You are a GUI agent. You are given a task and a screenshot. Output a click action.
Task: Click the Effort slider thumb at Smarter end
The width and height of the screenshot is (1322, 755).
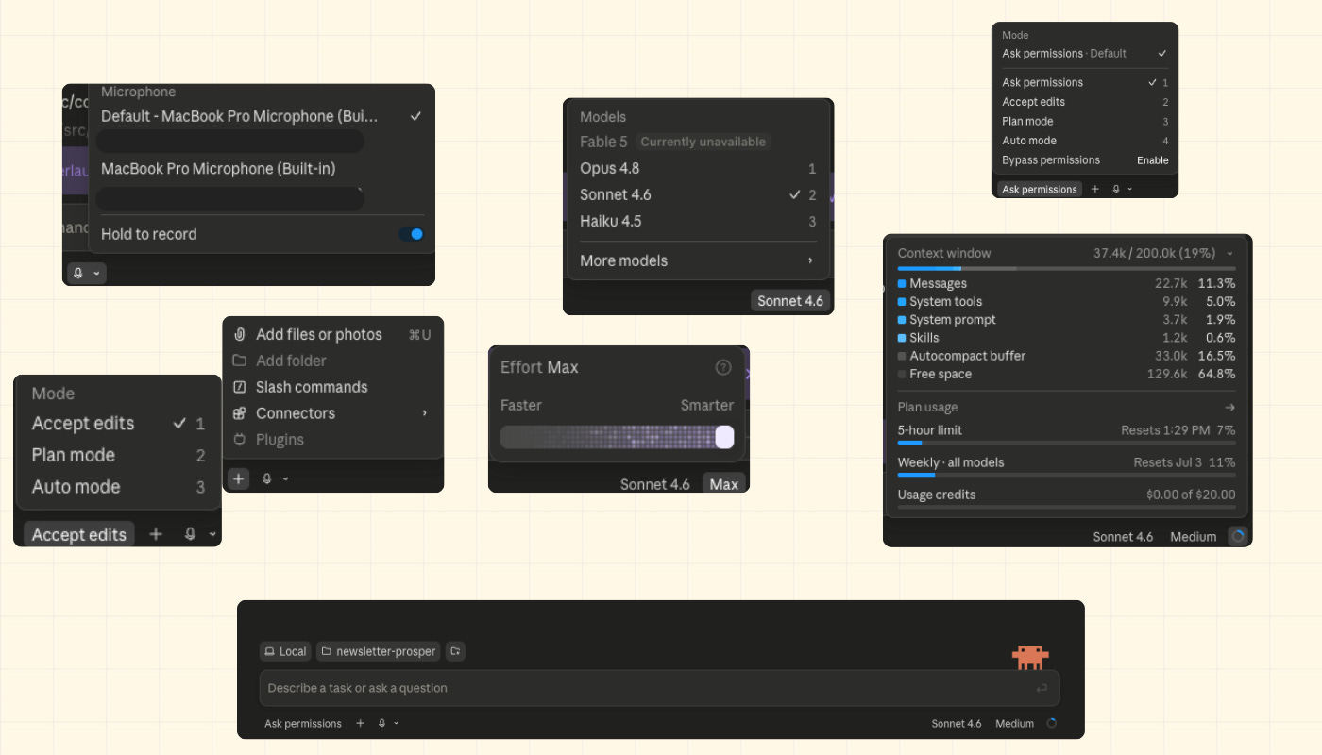point(724,437)
